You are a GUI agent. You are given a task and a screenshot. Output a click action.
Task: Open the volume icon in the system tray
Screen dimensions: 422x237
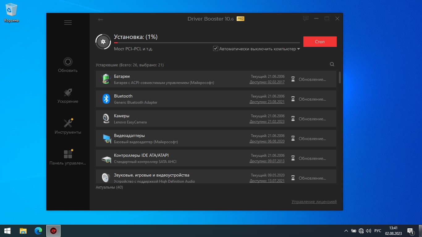point(369,231)
